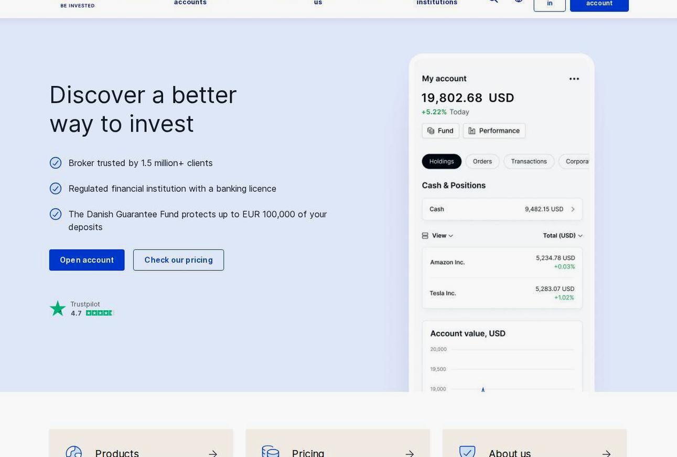Click the Fund button with coins icon
The width and height of the screenshot is (677, 457).
click(440, 131)
